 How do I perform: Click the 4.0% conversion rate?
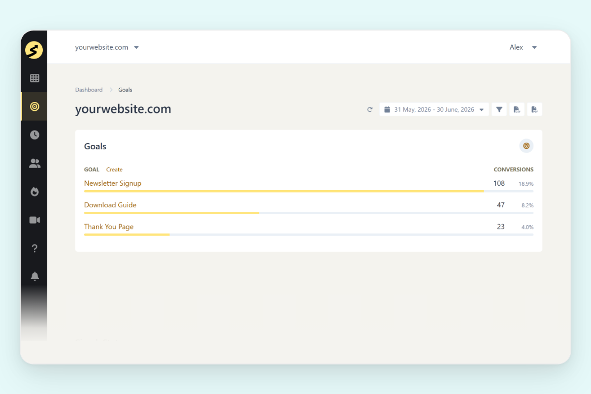[x=527, y=227]
